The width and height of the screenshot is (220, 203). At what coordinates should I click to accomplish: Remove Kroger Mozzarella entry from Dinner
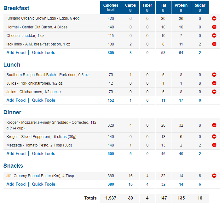coord(214,125)
